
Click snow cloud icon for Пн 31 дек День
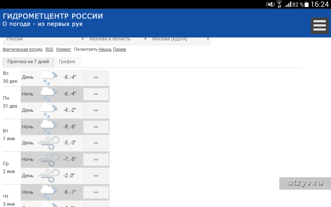49,110
